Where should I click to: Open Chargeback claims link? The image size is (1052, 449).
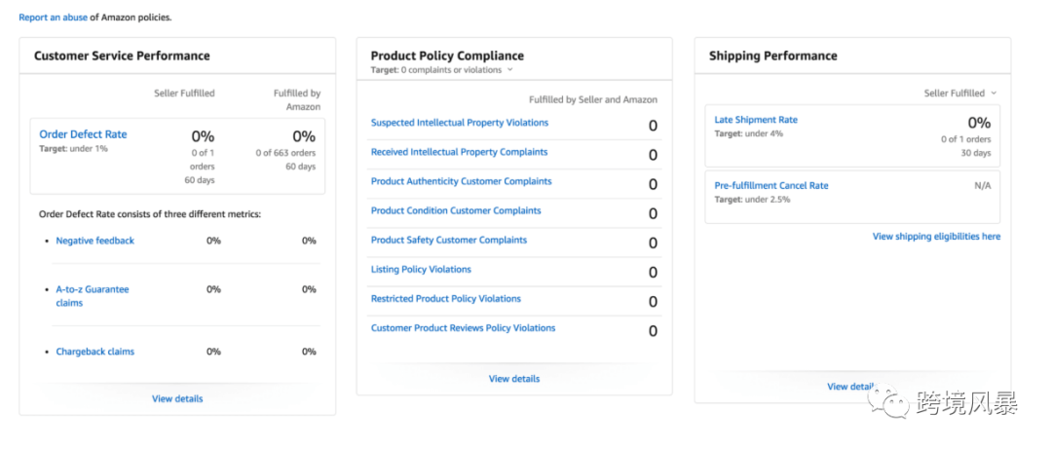click(94, 352)
